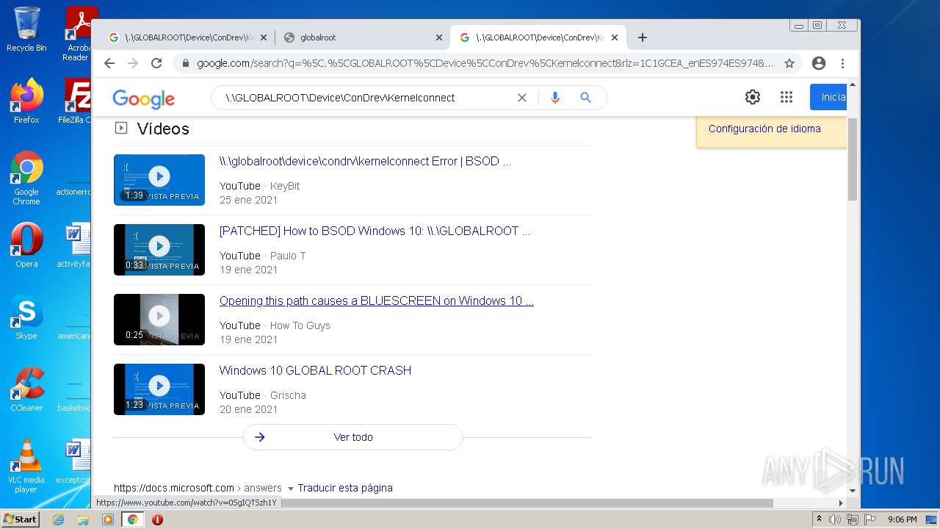Viewport: 940px width, 529px height.
Task: Open kernelconnect Error BSOD video link
Action: [365, 161]
